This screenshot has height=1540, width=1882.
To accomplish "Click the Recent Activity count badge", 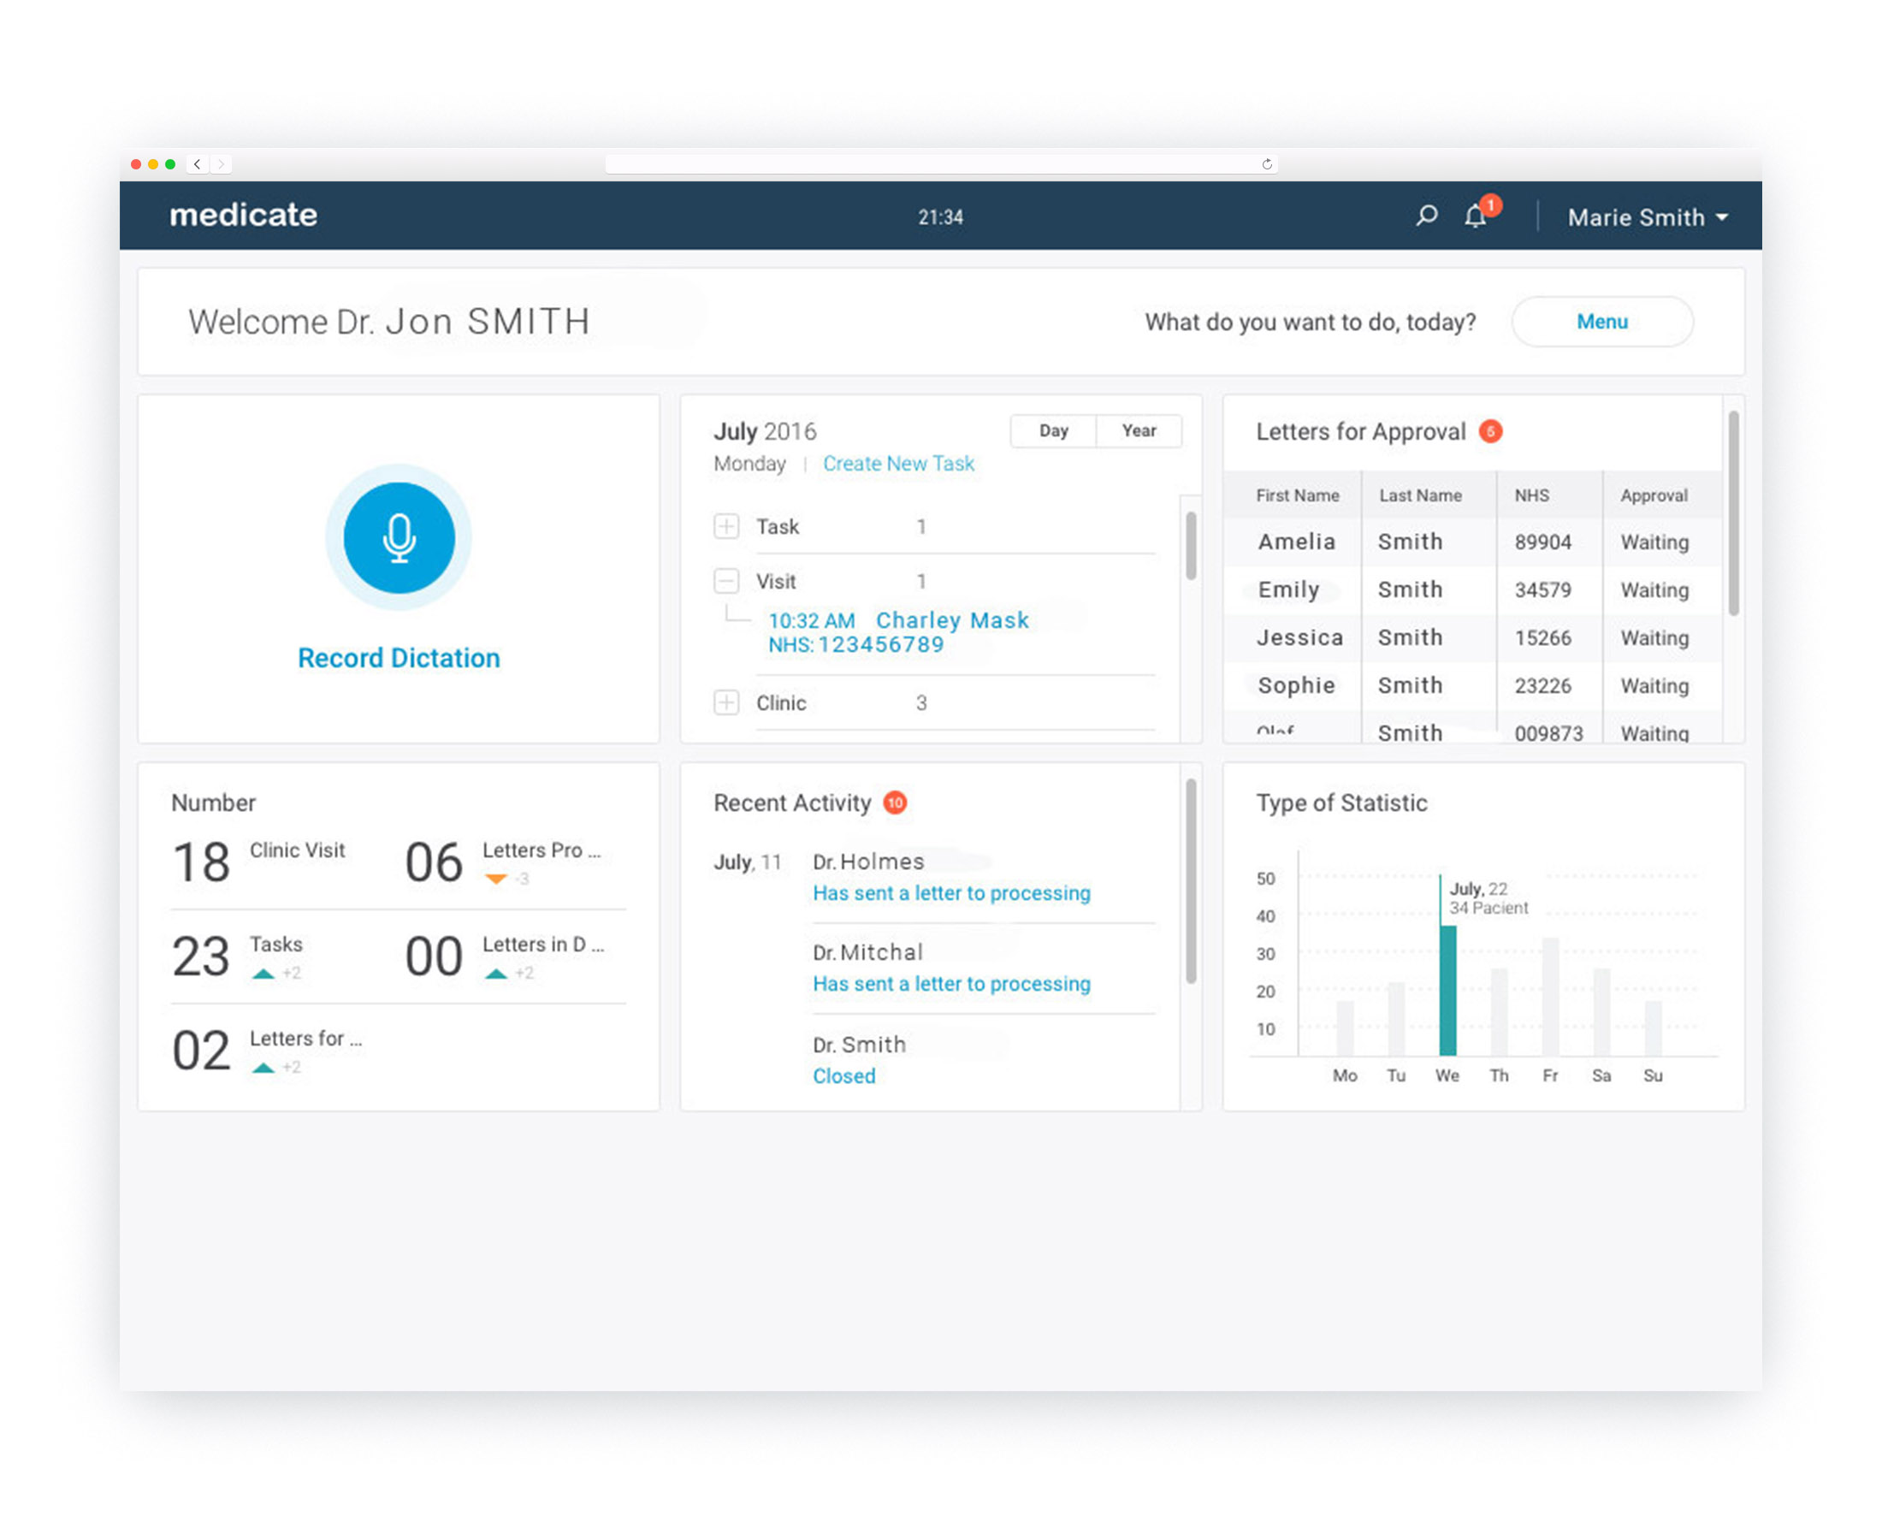I will point(895,803).
